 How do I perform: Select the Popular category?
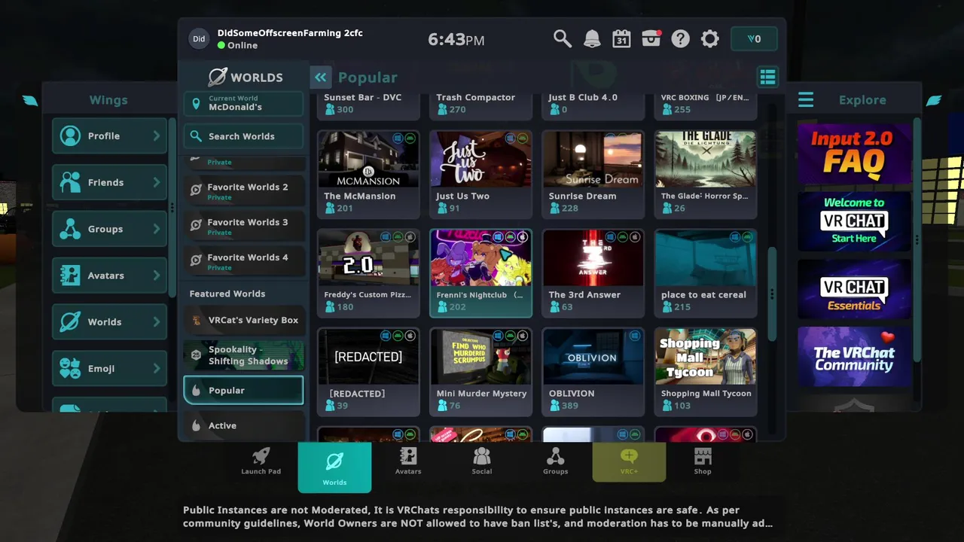(243, 390)
